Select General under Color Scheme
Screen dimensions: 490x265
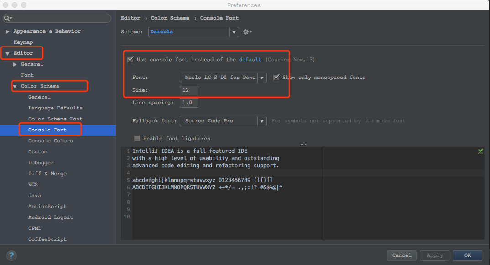coord(39,97)
